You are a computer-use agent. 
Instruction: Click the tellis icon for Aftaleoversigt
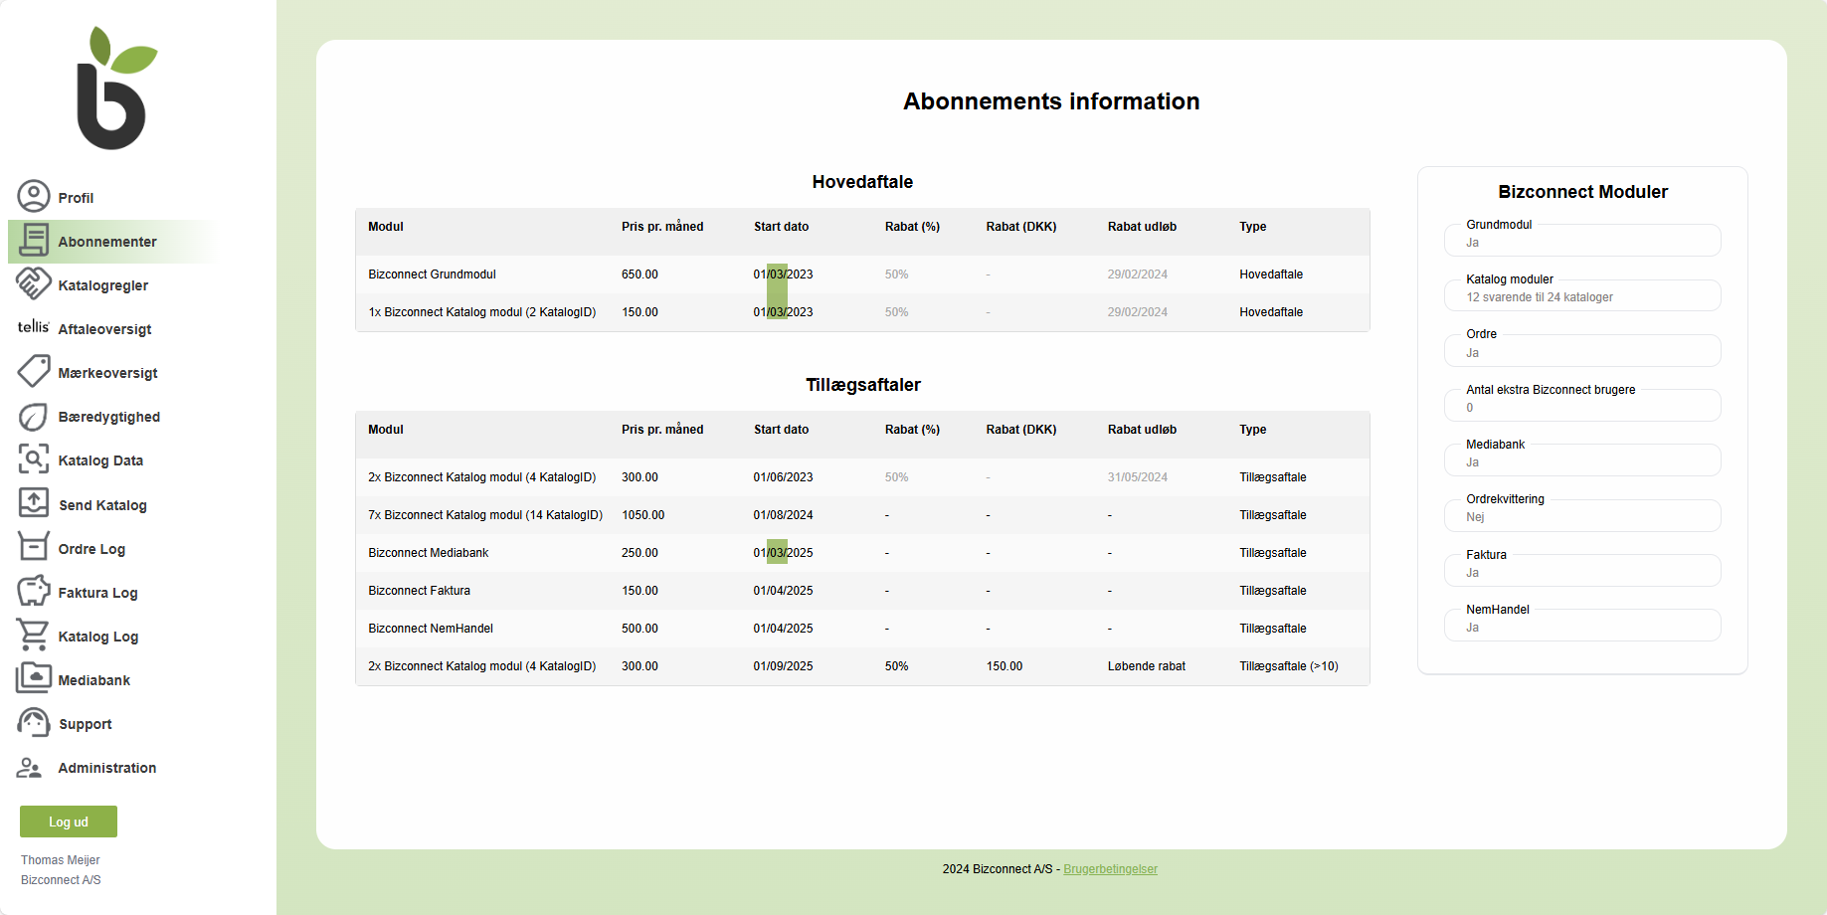pos(34,327)
